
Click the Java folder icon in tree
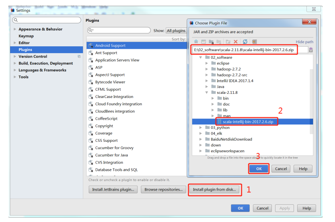pos(213,87)
